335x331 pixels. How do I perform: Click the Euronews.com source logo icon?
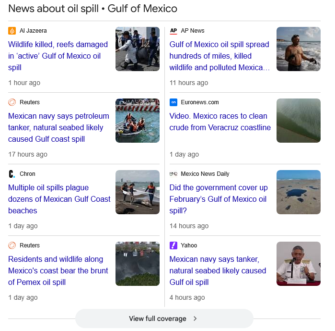[x=173, y=102]
